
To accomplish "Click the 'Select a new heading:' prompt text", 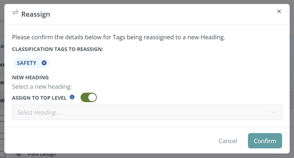I will [42, 86].
